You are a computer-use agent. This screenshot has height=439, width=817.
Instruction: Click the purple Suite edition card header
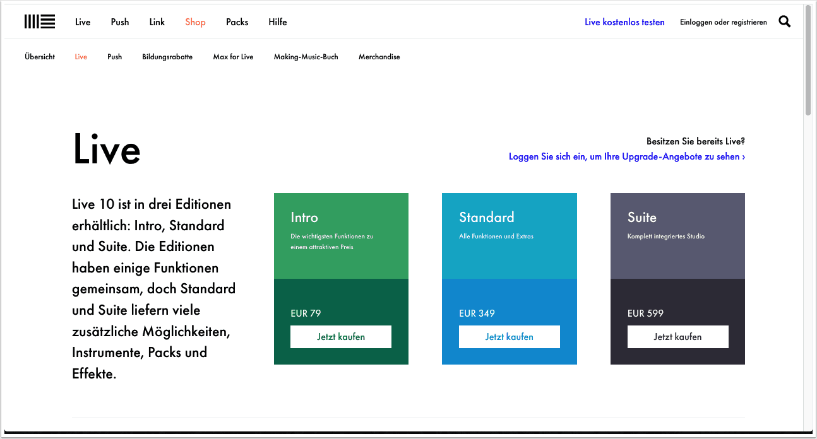click(x=677, y=235)
